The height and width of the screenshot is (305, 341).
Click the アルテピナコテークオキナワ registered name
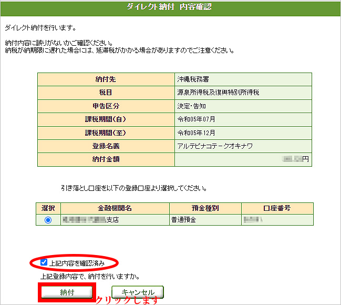[215, 146]
